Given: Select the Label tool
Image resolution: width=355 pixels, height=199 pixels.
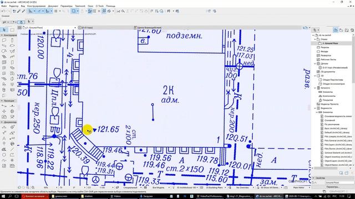Looking at the screenshot, I should point(12,138).
